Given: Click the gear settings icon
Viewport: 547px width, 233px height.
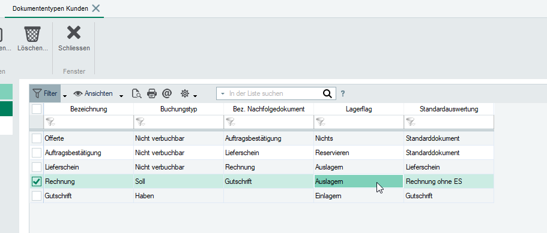Looking at the screenshot, I should click(184, 93).
